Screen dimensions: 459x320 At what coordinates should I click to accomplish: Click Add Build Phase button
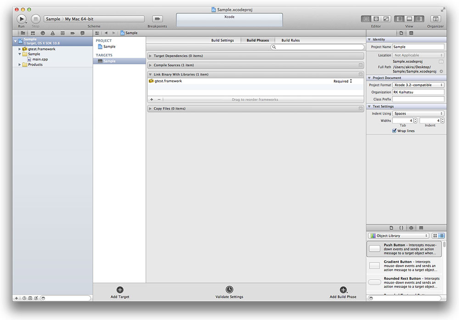pos(343,292)
